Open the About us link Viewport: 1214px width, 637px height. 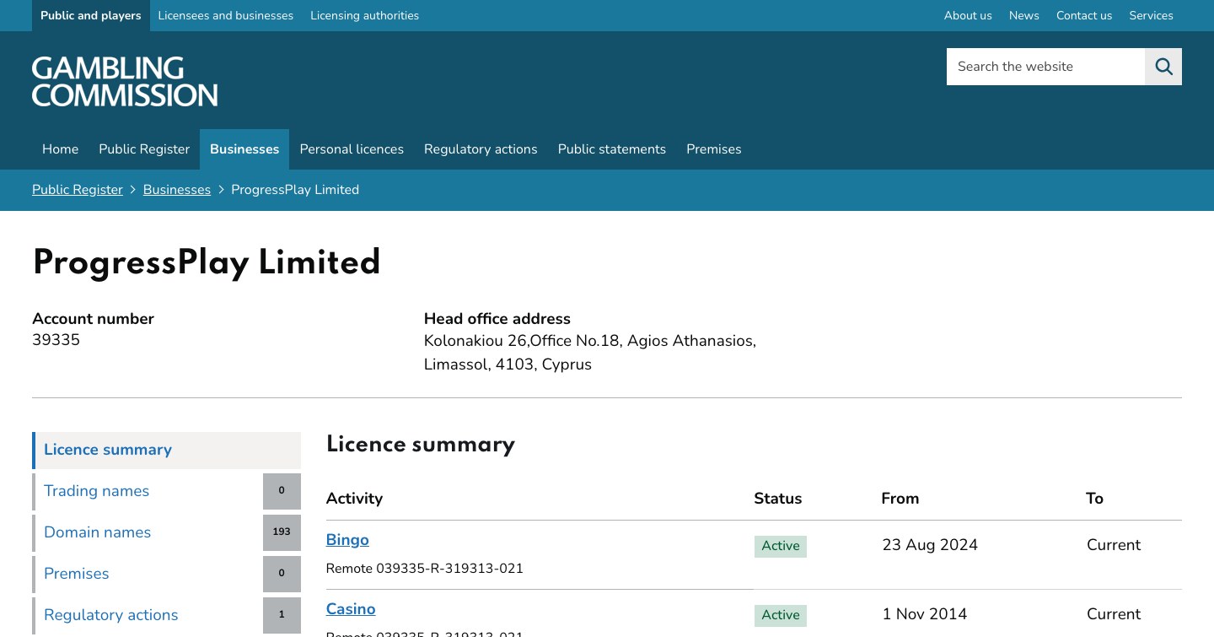coord(968,15)
